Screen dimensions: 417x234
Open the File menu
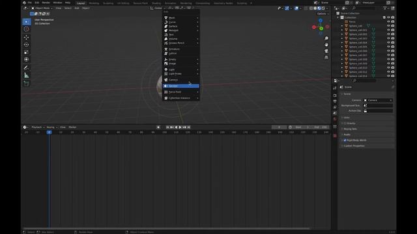tap(30, 3)
